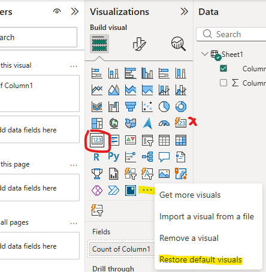Choose Remove a visual
This screenshot has height=272, width=266.
189,238
